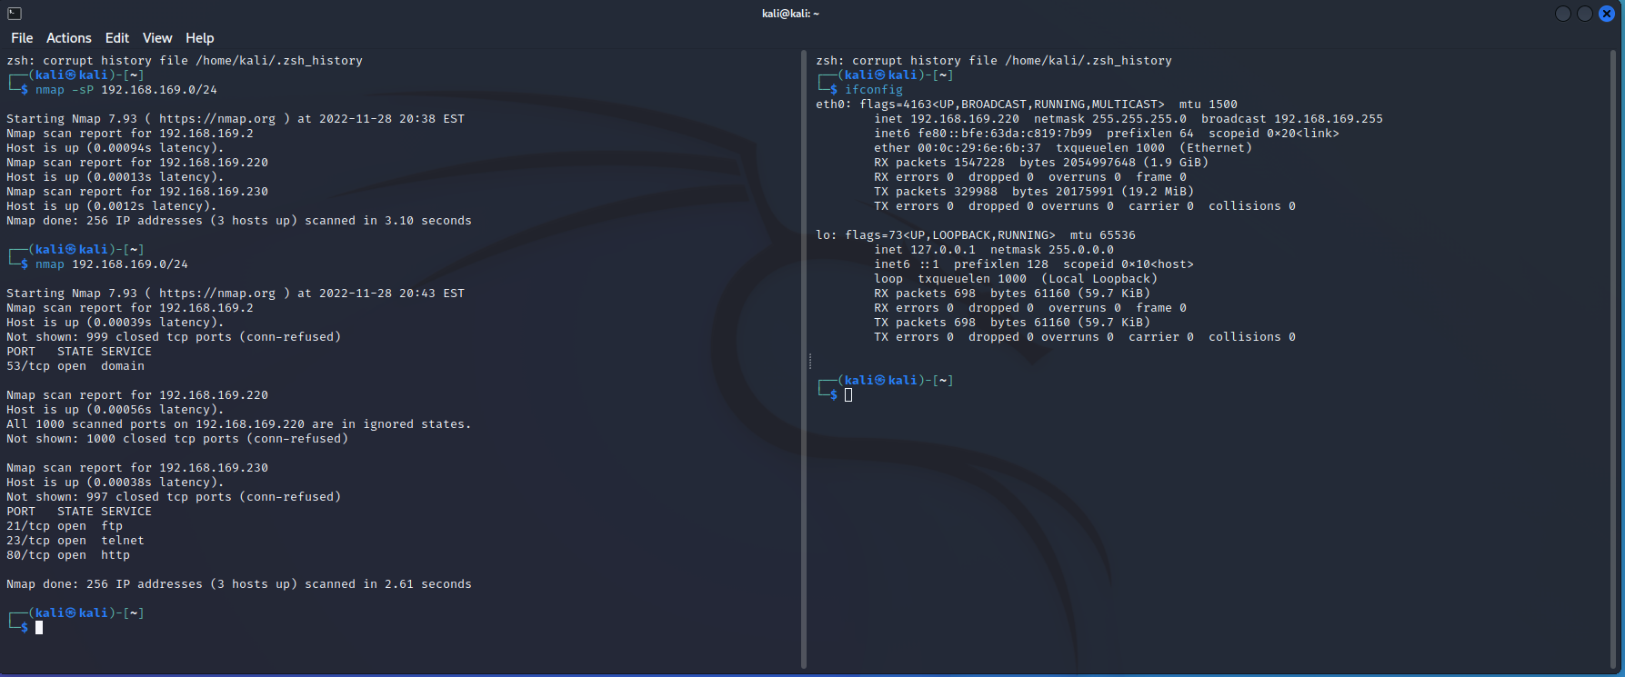
Task: Click 'Nmap done' line with 2.61 seconds
Action: [239, 584]
